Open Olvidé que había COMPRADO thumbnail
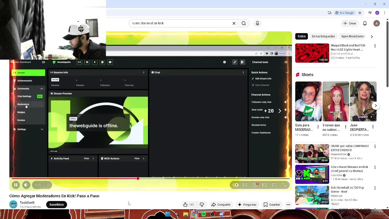389x219 pixels. 312,154
